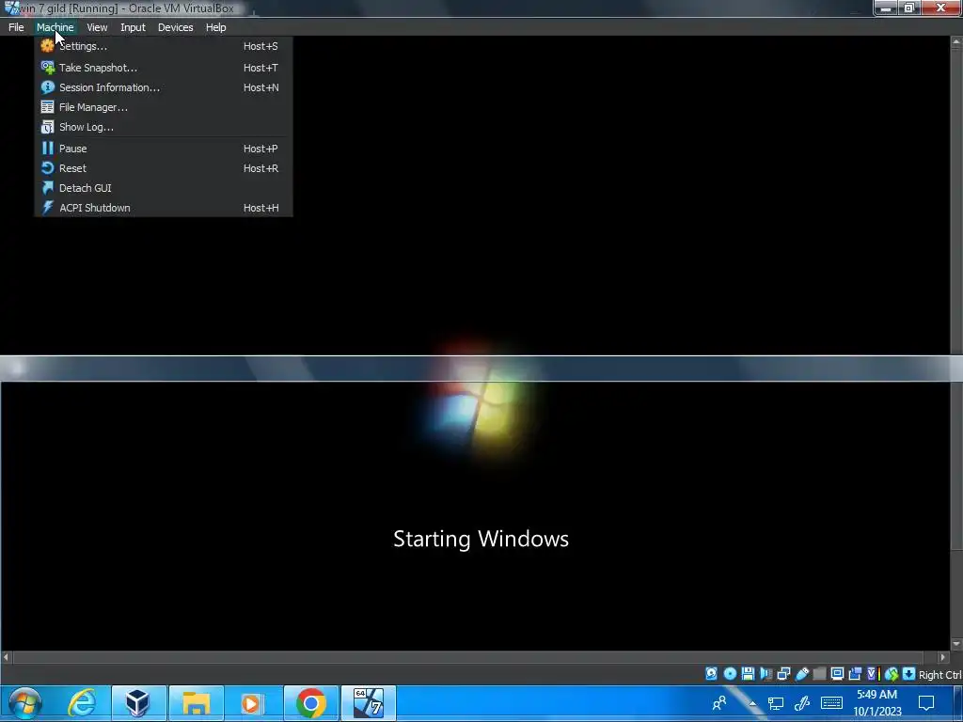Launch Internet Explorer from taskbar

coord(83,703)
